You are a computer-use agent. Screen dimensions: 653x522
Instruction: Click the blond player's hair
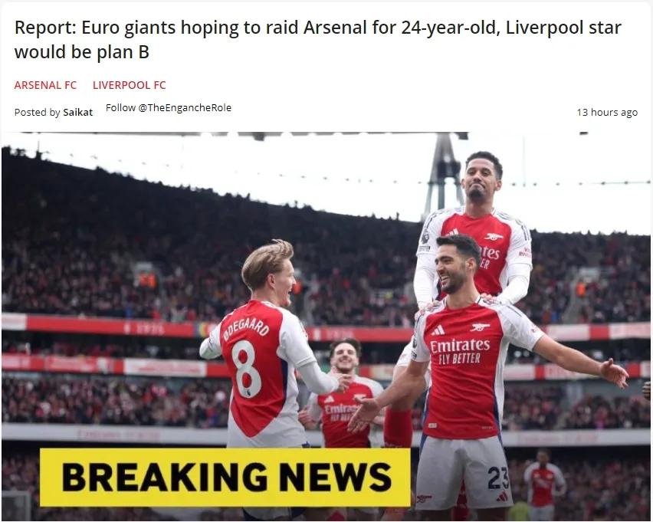(x=267, y=261)
